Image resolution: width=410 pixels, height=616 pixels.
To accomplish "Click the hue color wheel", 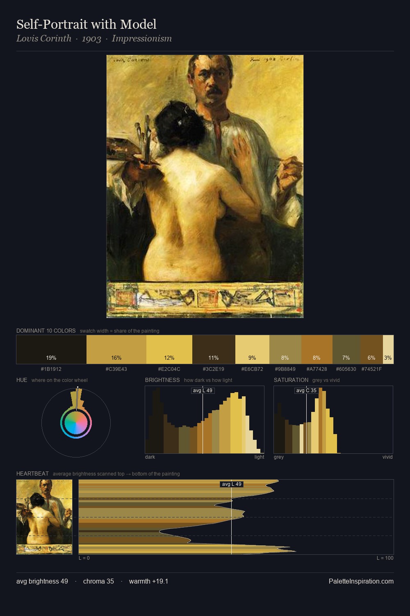I will 76,423.
